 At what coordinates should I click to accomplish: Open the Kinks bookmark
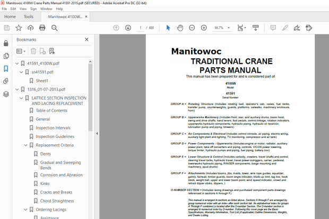(x=45, y=183)
